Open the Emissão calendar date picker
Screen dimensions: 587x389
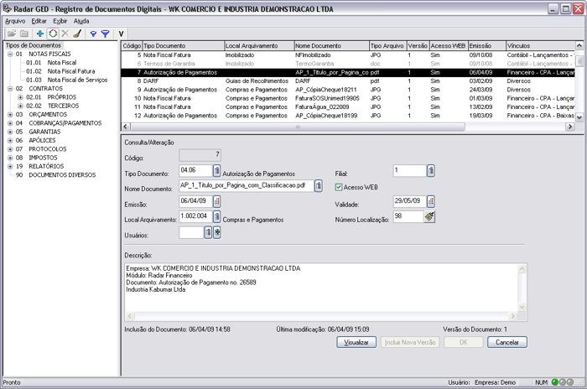(x=217, y=201)
